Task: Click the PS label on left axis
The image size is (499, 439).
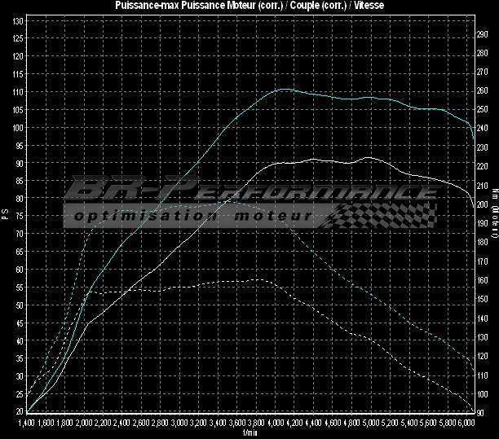Action: (x=6, y=215)
